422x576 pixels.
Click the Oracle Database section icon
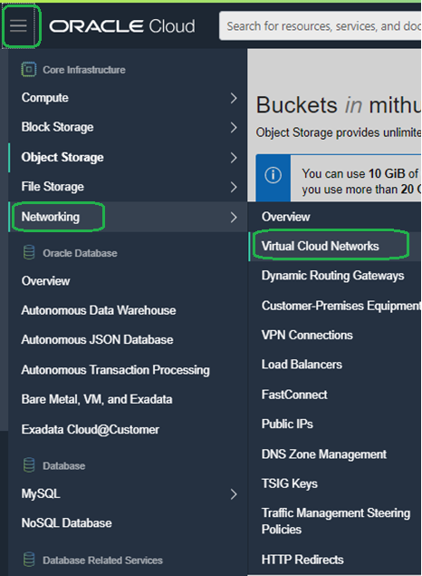(29, 253)
